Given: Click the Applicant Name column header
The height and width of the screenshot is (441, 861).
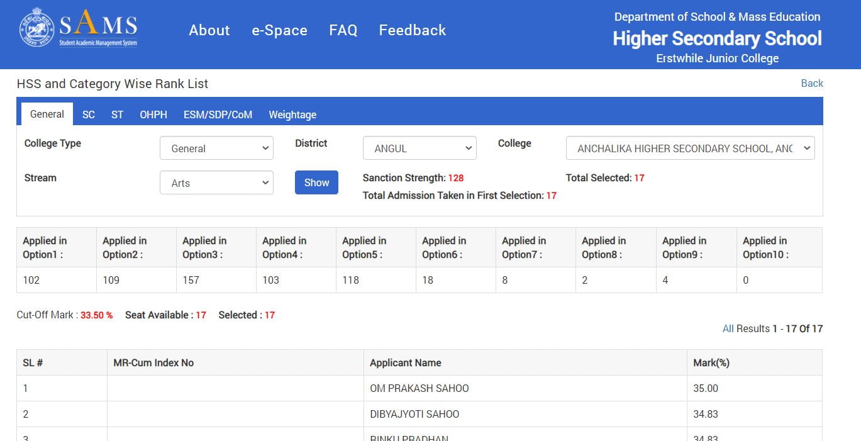Looking at the screenshot, I should pyautogui.click(x=405, y=363).
